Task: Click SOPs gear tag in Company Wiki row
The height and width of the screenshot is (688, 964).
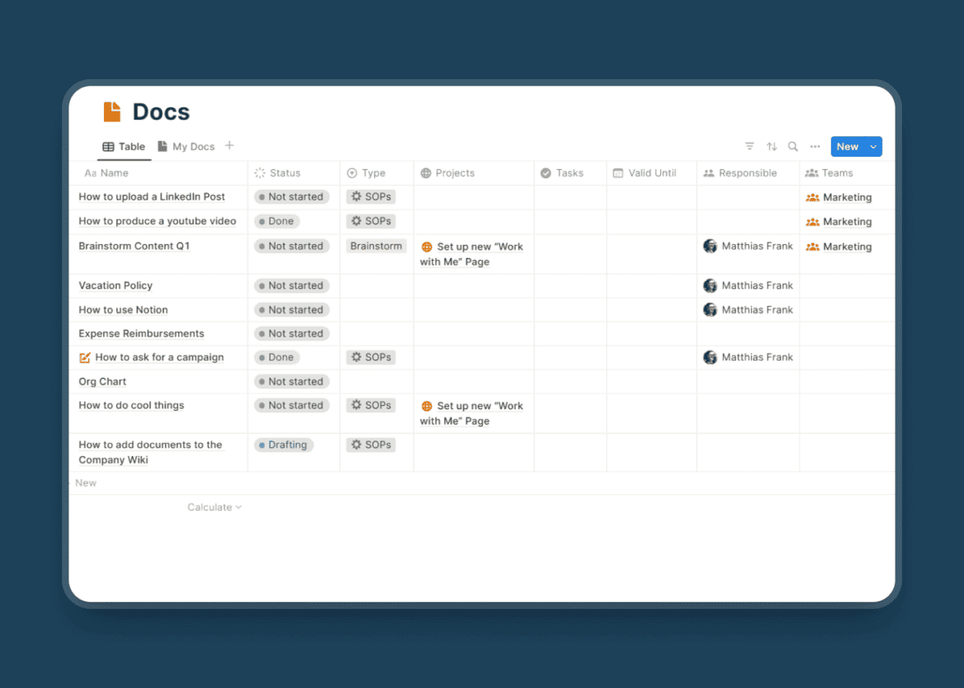Action: [x=371, y=445]
